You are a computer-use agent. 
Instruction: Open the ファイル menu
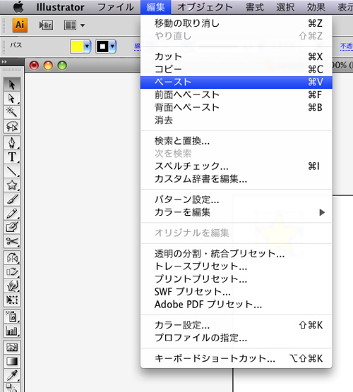point(116,7)
